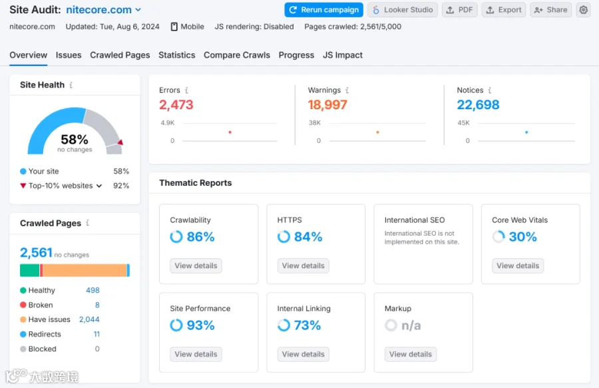
Task: Open the settings gear icon
Action: (x=583, y=10)
